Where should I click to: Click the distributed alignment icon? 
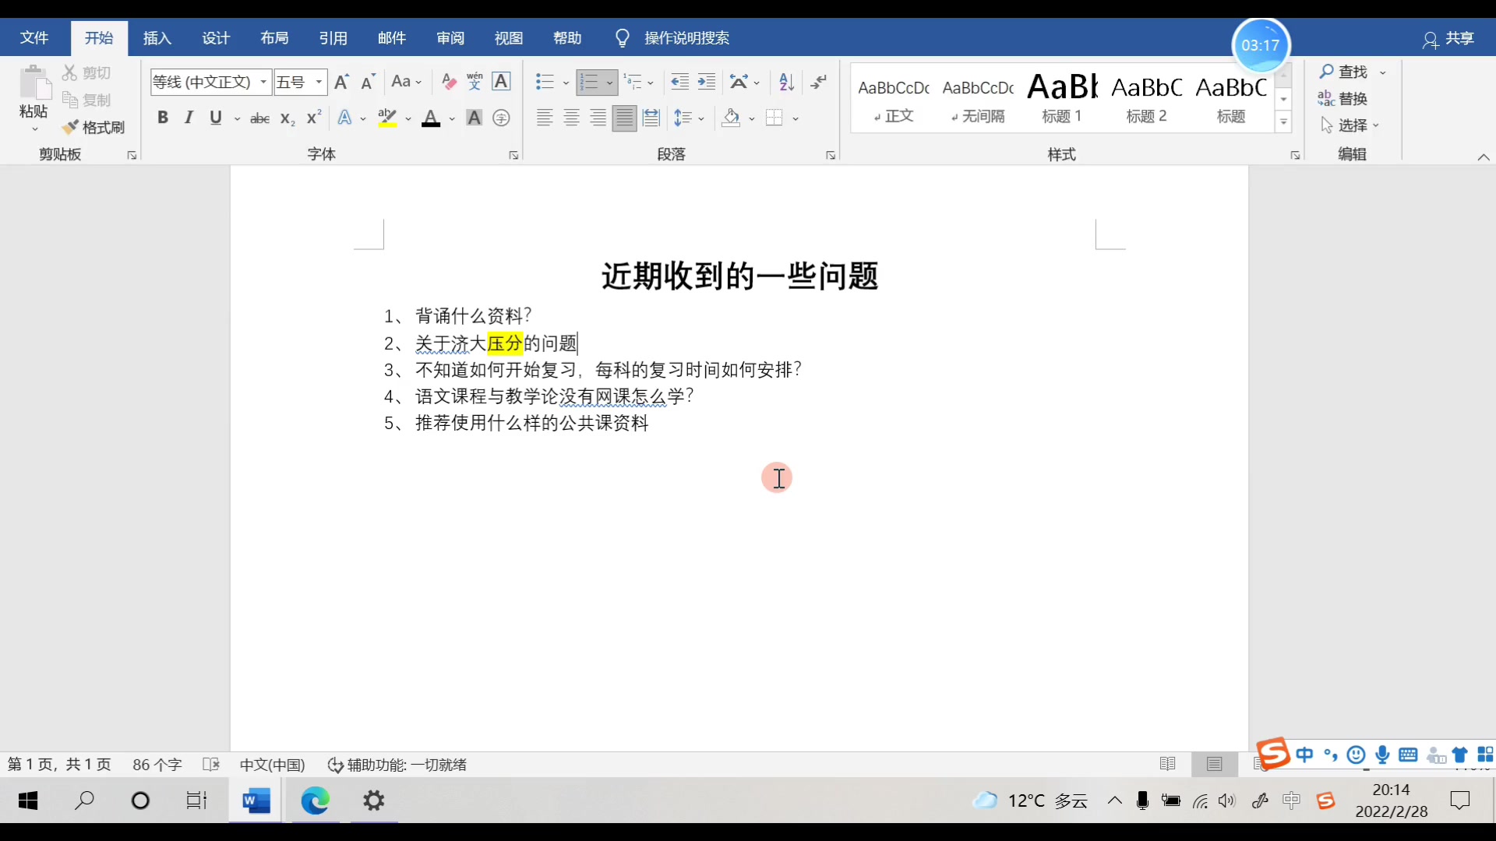[651, 118]
